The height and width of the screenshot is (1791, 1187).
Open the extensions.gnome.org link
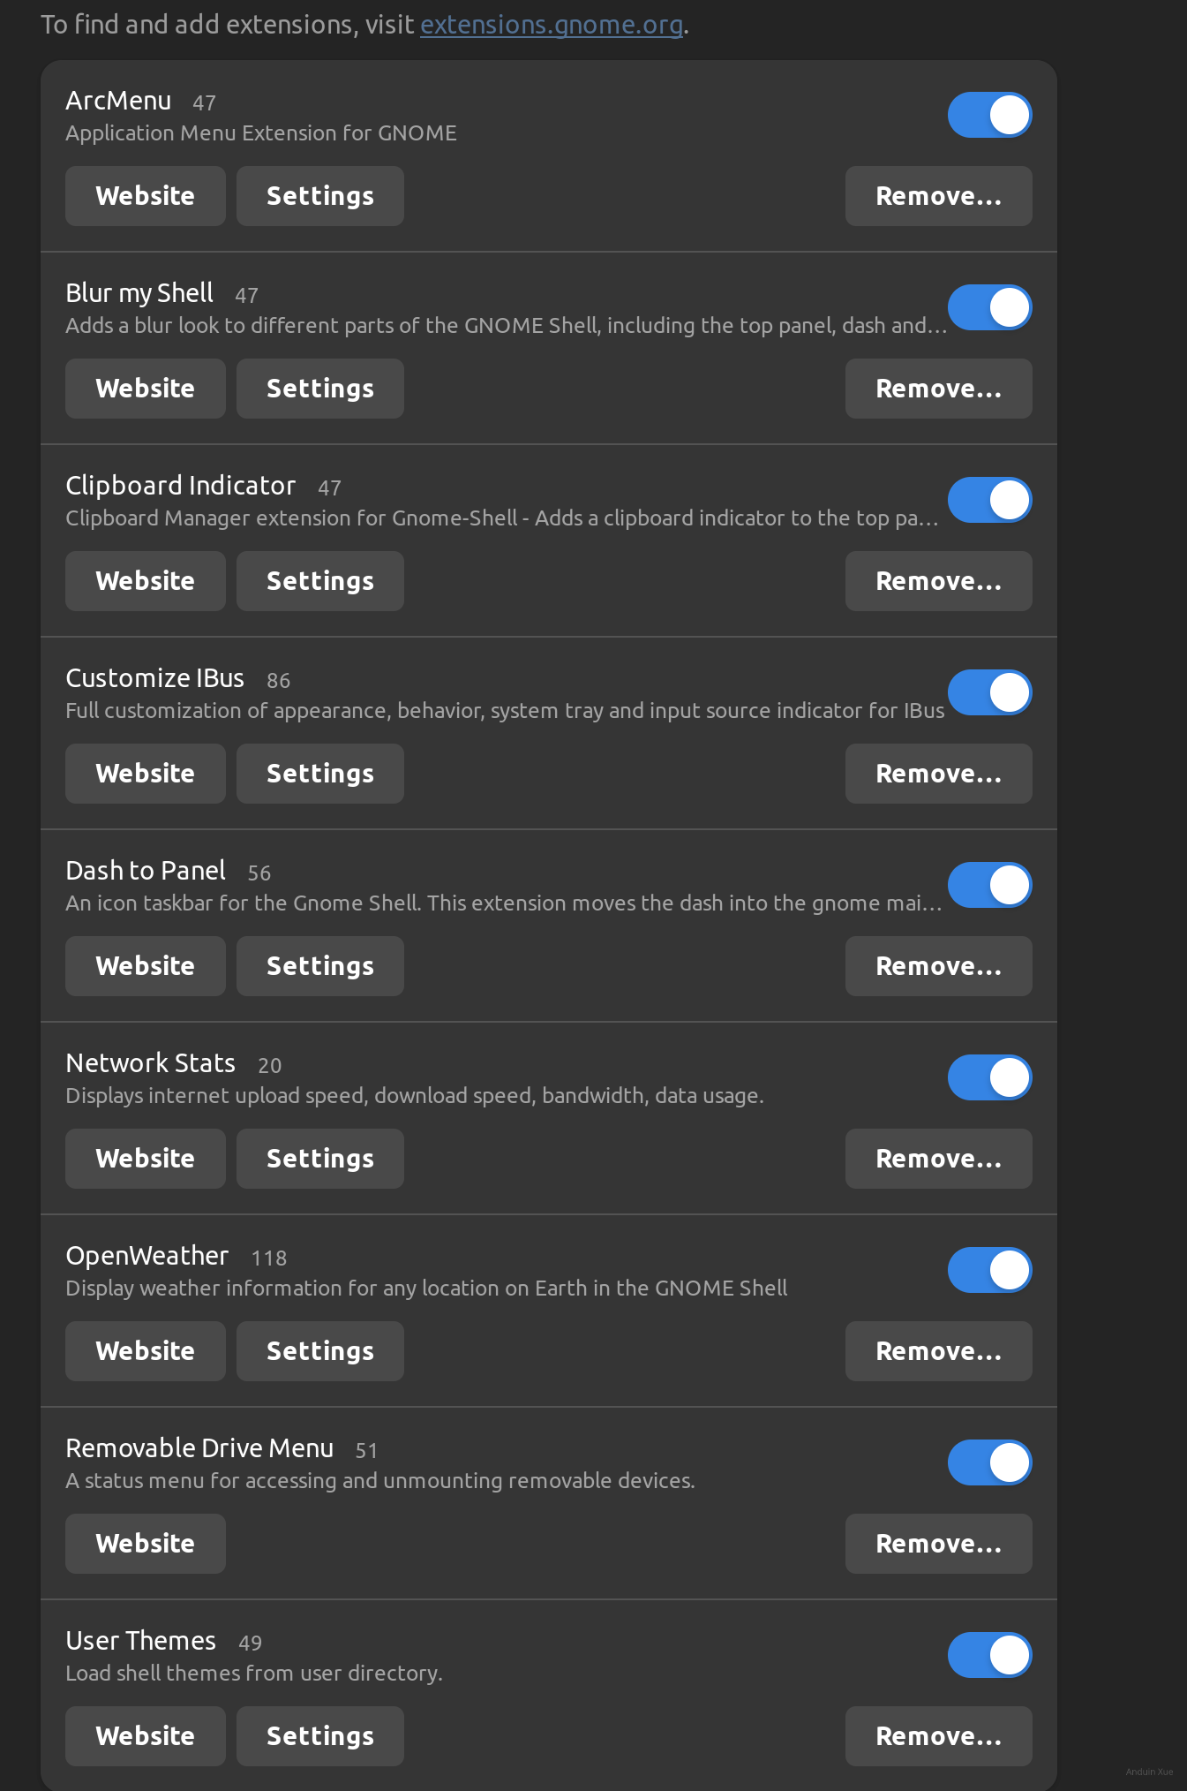click(551, 25)
